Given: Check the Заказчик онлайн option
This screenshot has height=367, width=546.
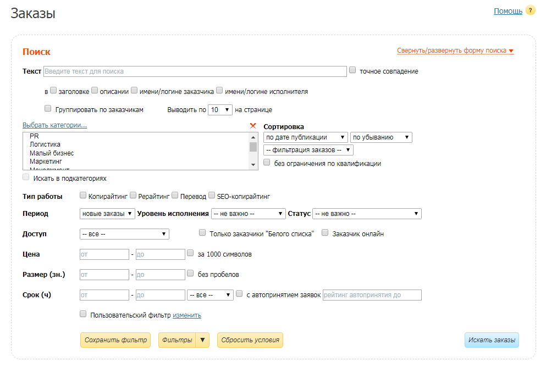Looking at the screenshot, I should (325, 233).
